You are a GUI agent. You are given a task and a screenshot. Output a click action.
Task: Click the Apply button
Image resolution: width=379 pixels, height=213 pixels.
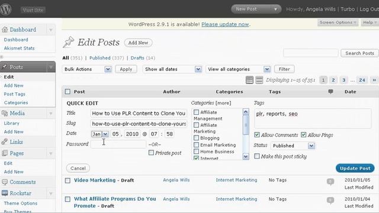[x=126, y=69]
